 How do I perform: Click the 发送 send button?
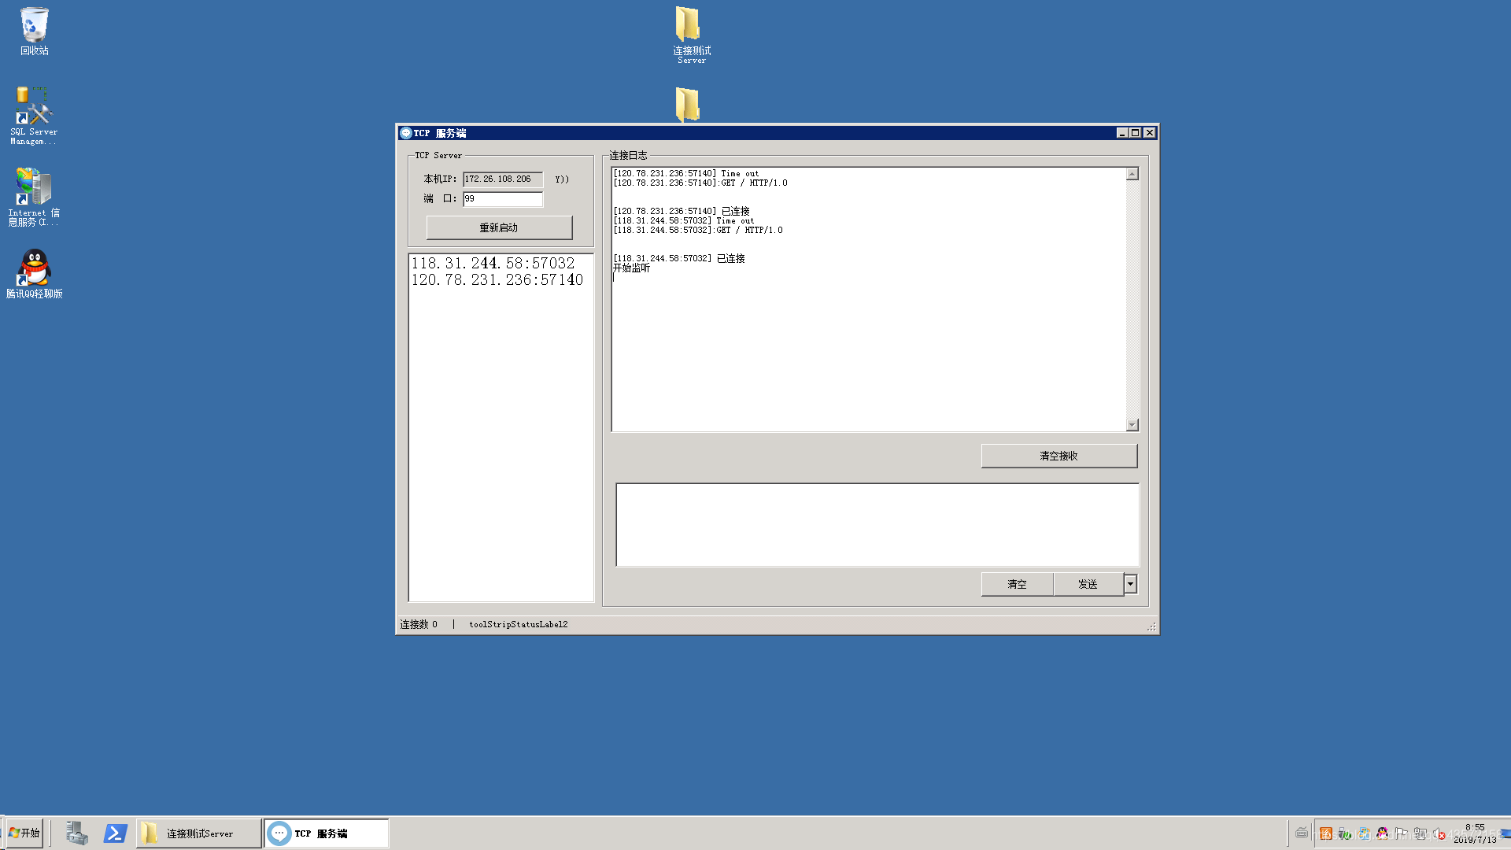point(1088,584)
